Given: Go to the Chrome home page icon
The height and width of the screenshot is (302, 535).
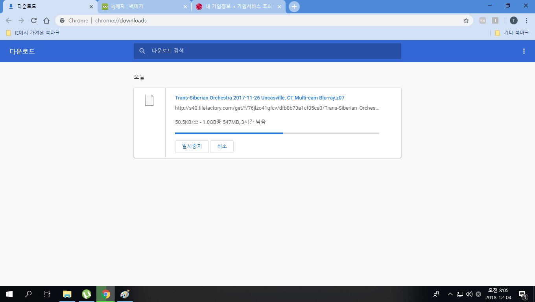Looking at the screenshot, I should [46, 20].
